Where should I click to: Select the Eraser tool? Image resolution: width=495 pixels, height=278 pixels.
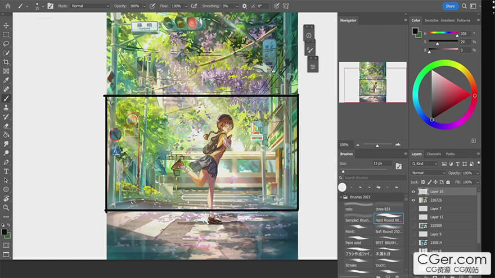pos(6,126)
